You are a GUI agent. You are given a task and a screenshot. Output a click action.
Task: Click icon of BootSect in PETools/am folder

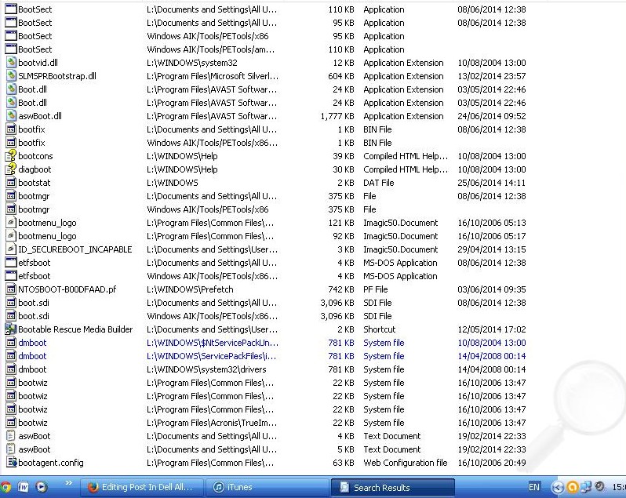(11, 49)
